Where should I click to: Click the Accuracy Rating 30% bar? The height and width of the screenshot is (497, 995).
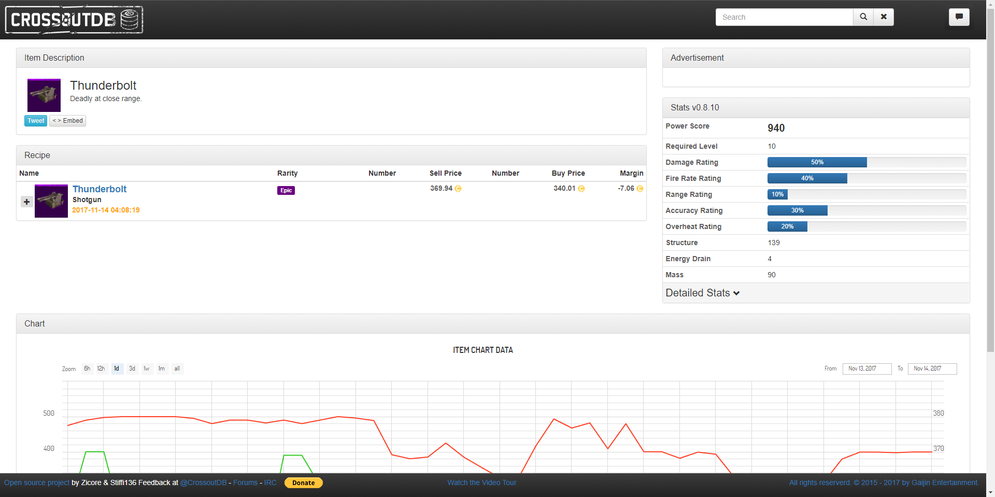798,210
